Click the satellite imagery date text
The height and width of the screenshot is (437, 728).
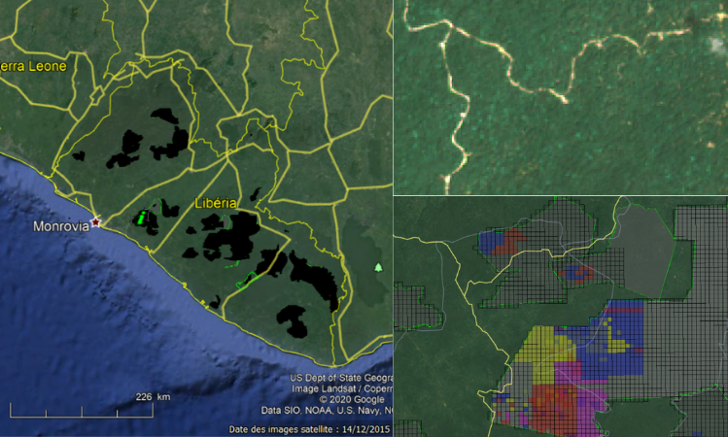(x=309, y=429)
